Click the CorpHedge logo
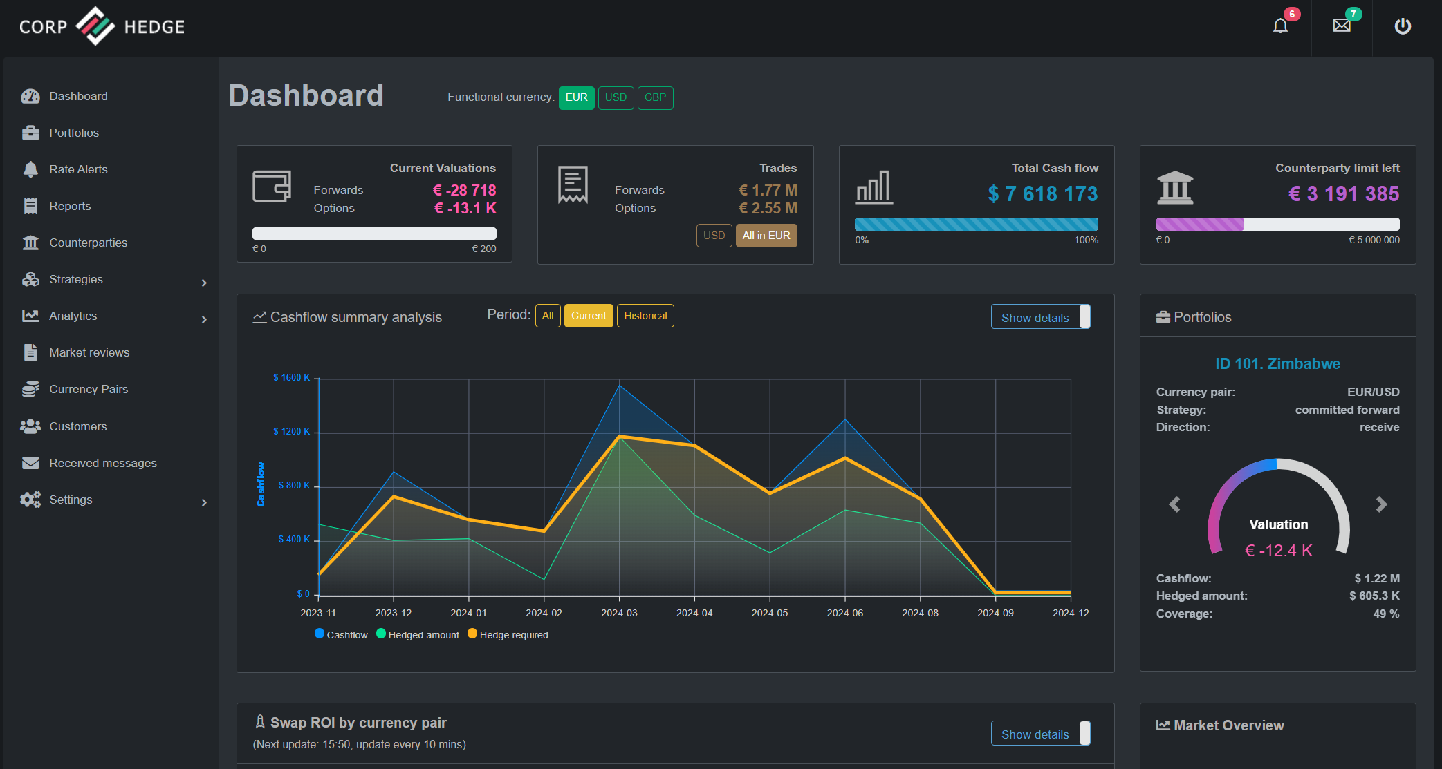Viewport: 1442px width, 769px height. pyautogui.click(x=102, y=26)
